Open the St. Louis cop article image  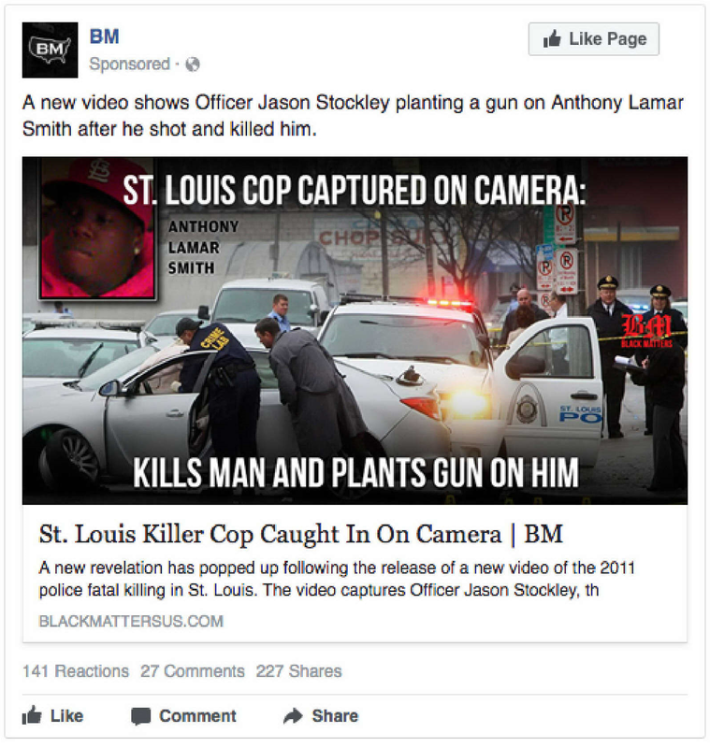point(355,330)
